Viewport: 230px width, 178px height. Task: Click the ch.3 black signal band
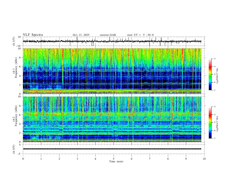(112, 149)
